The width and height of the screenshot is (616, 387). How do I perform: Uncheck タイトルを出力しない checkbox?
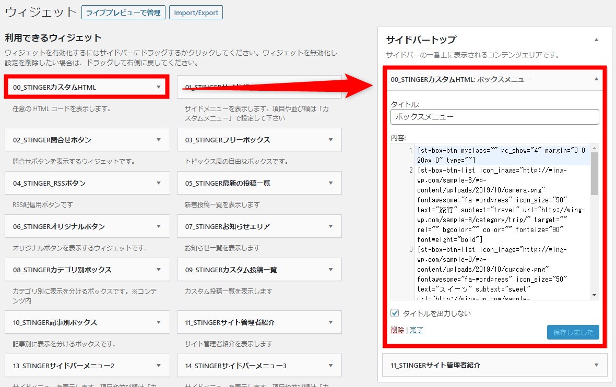(x=395, y=313)
